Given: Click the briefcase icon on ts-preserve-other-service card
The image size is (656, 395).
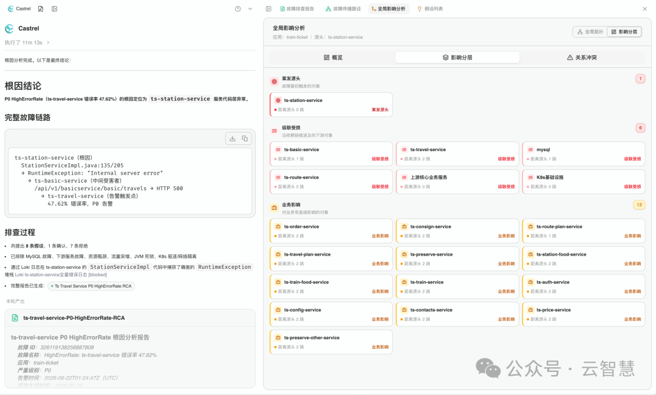Looking at the screenshot, I should pyautogui.click(x=278, y=338).
